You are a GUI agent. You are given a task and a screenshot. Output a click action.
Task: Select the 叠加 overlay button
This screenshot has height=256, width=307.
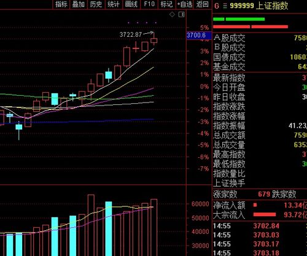(79, 4)
